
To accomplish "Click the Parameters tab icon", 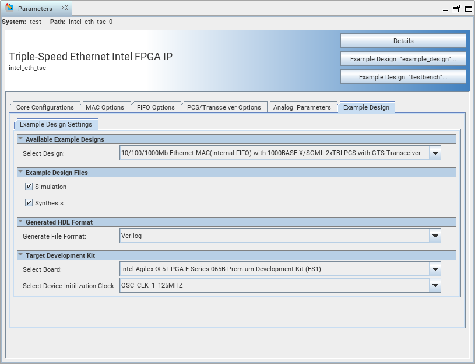I will tap(9, 8).
